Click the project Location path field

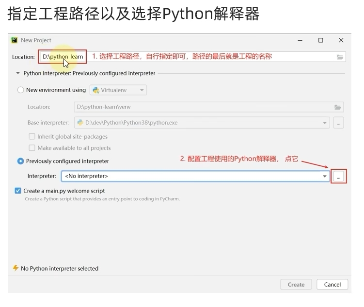point(192,57)
